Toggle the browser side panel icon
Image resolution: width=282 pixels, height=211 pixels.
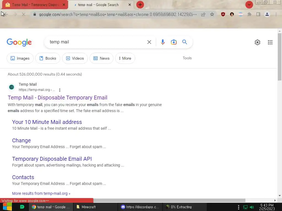pyautogui.click(x=258, y=14)
